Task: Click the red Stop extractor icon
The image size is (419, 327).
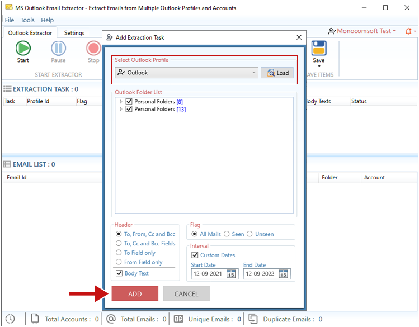Action: click(x=93, y=48)
